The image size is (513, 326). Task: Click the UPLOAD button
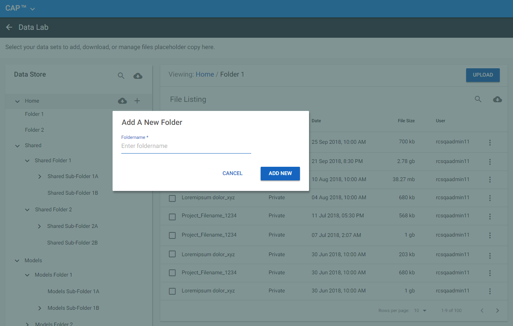tap(483, 75)
